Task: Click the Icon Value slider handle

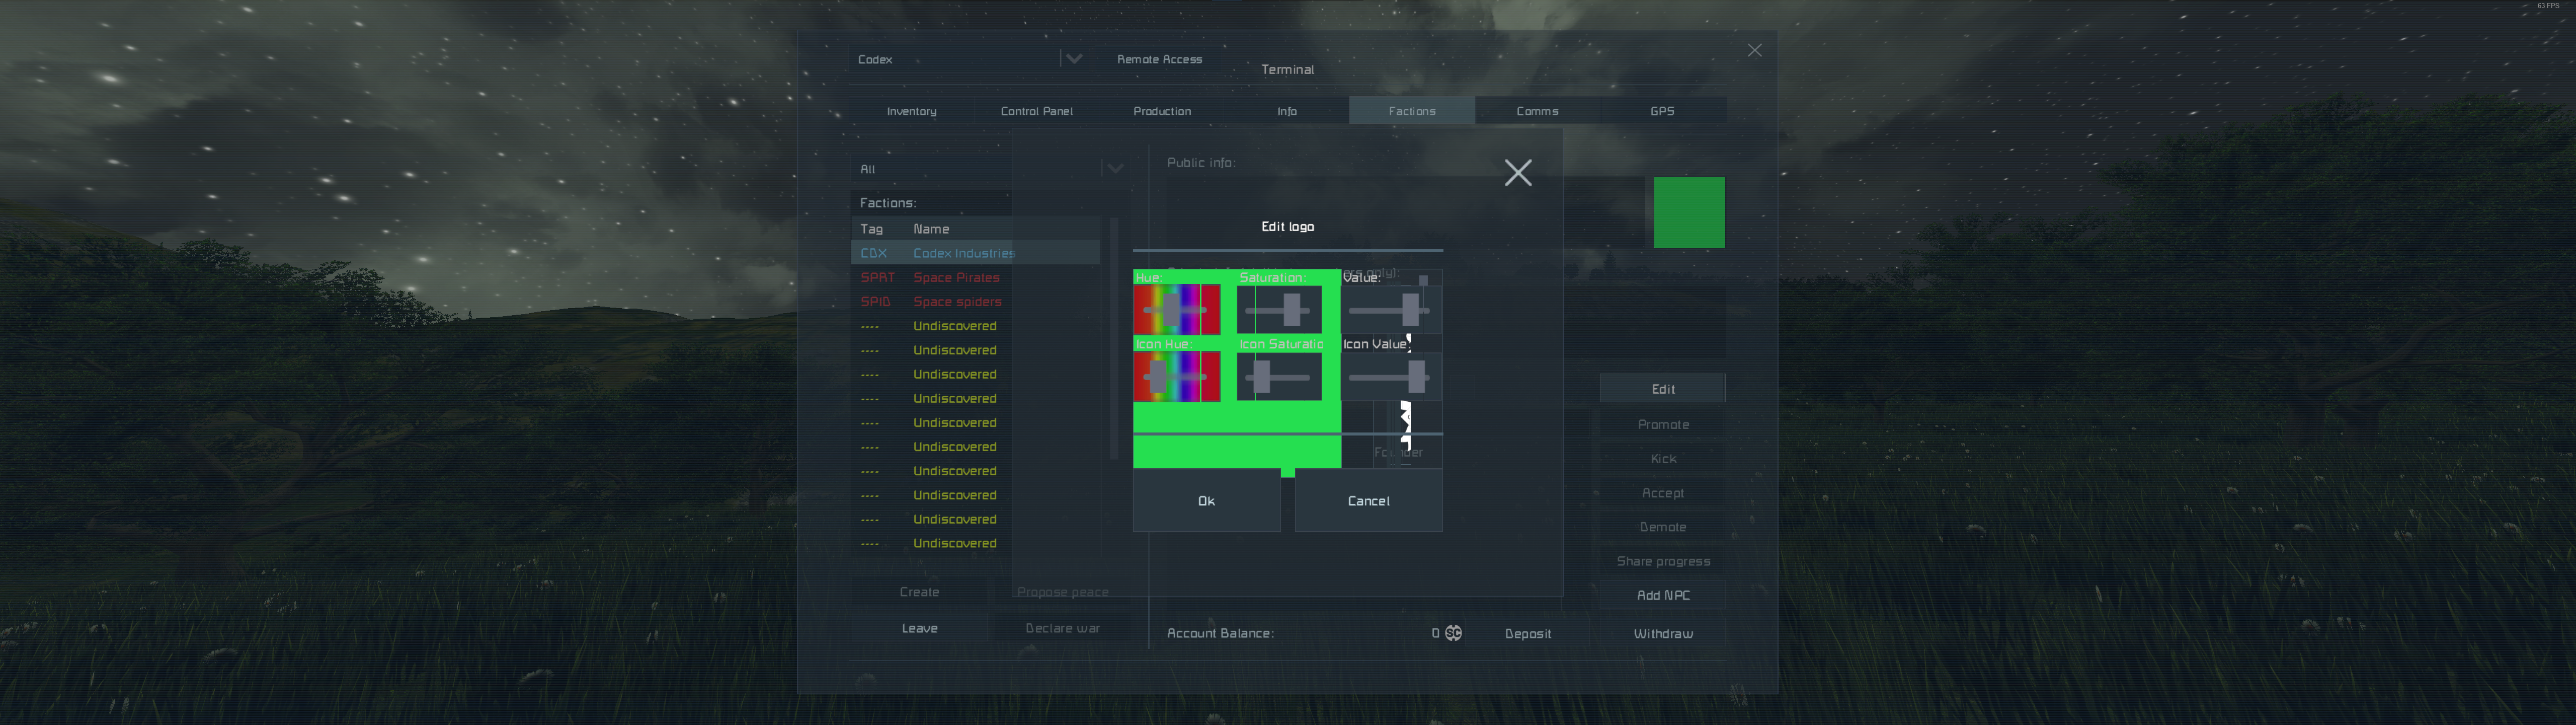Action: click(1417, 378)
